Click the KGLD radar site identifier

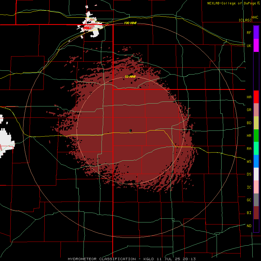tap(148, 259)
